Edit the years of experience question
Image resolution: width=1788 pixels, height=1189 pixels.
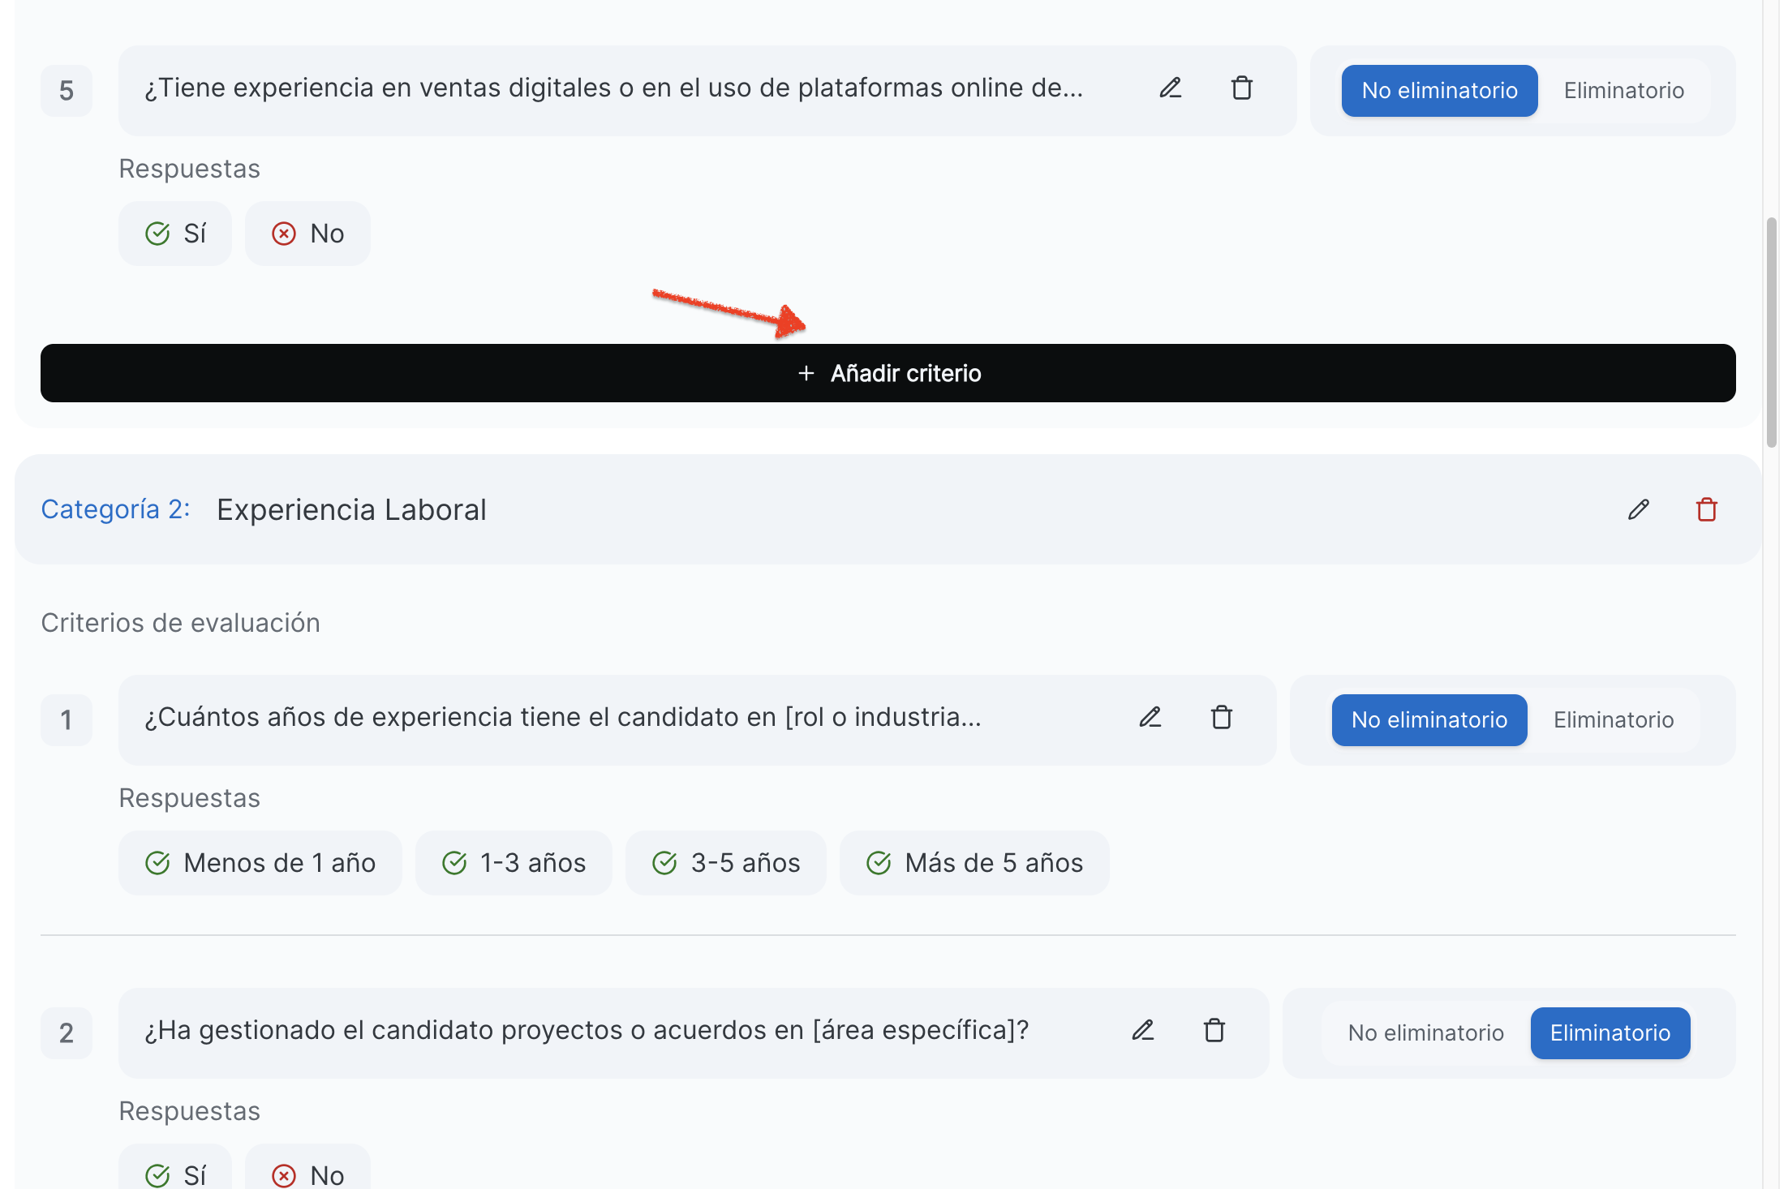click(1150, 717)
